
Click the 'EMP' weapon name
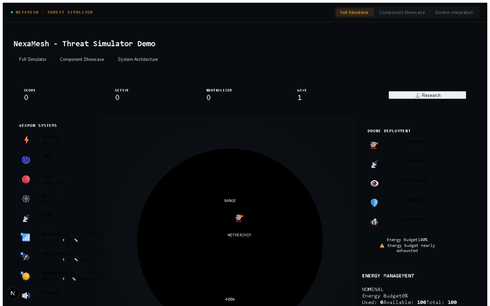pos(47,157)
